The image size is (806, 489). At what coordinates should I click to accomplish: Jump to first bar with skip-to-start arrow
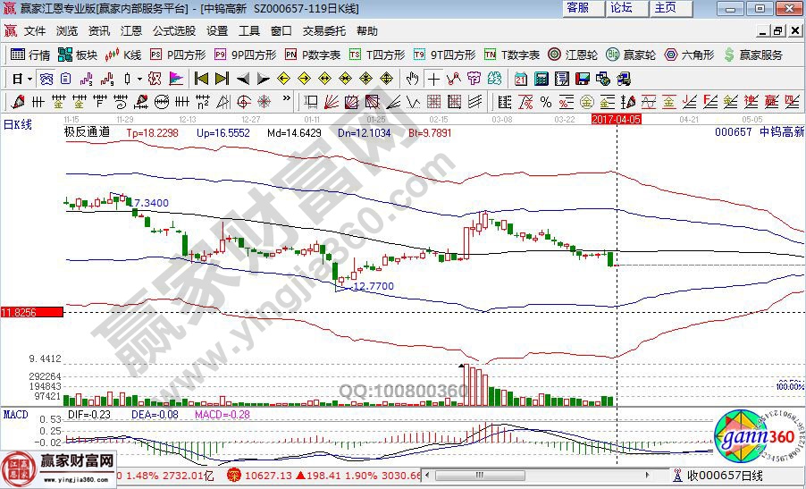point(202,78)
